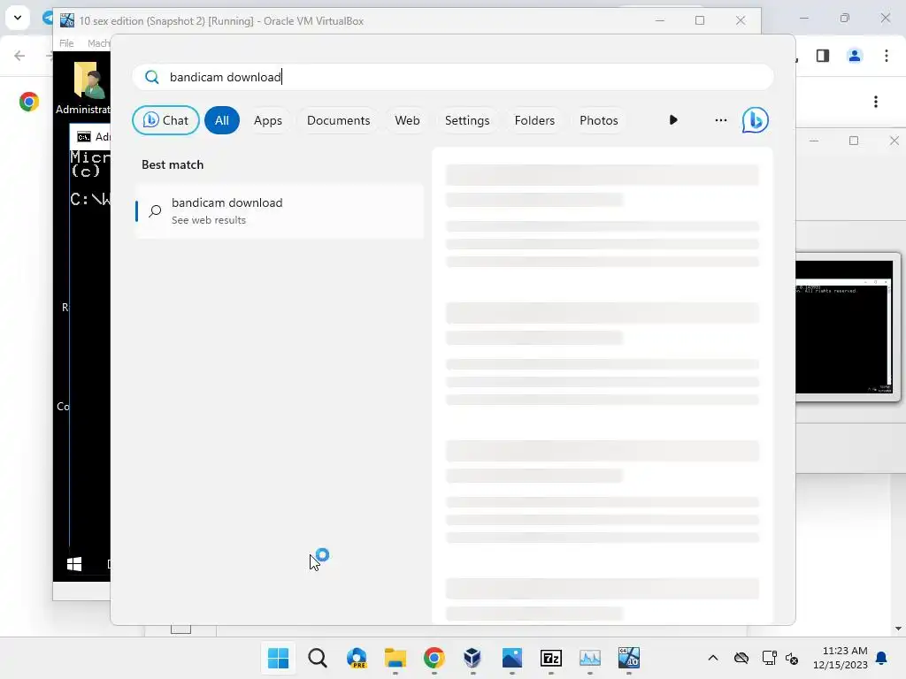Switch to the Settings search filter
Viewport: 906px width, 679px height.
[467, 120]
